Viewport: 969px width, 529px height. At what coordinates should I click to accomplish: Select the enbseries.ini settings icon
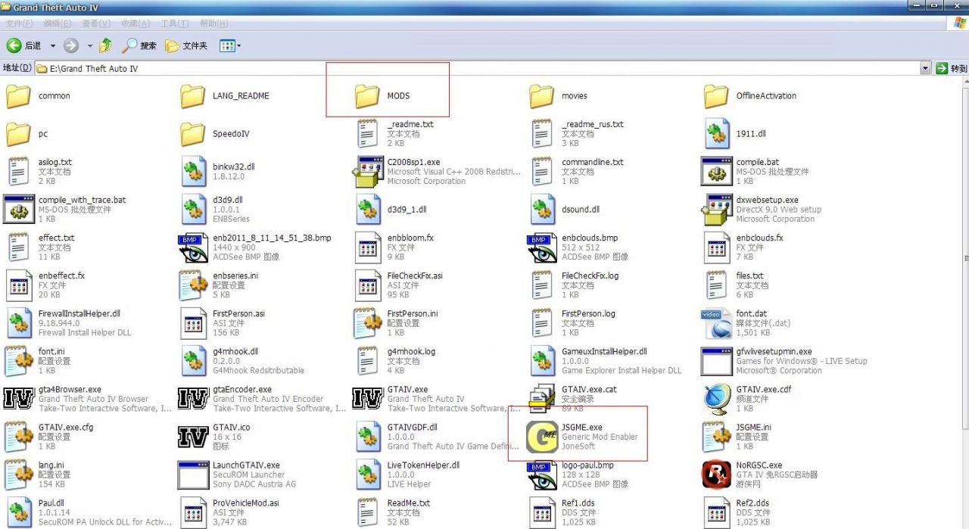tap(194, 285)
